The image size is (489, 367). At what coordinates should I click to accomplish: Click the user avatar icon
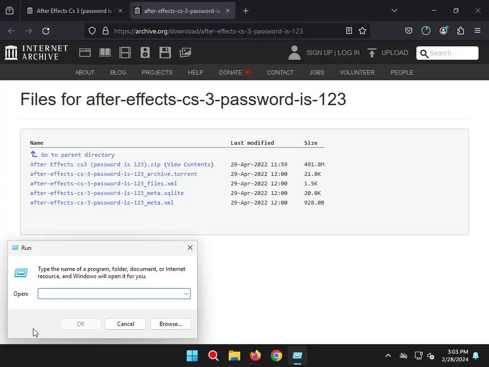click(294, 53)
